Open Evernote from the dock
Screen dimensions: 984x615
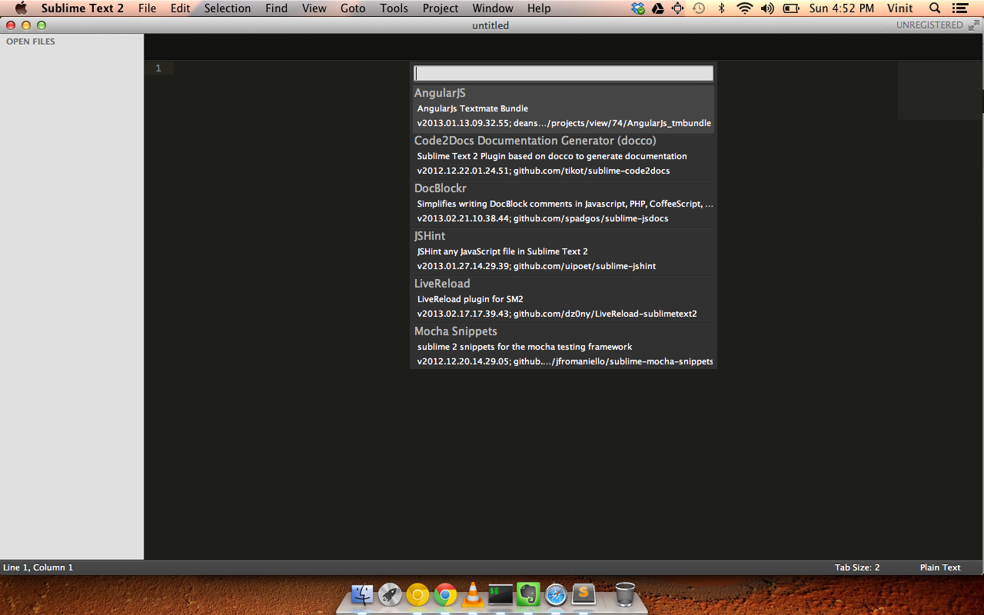528,594
